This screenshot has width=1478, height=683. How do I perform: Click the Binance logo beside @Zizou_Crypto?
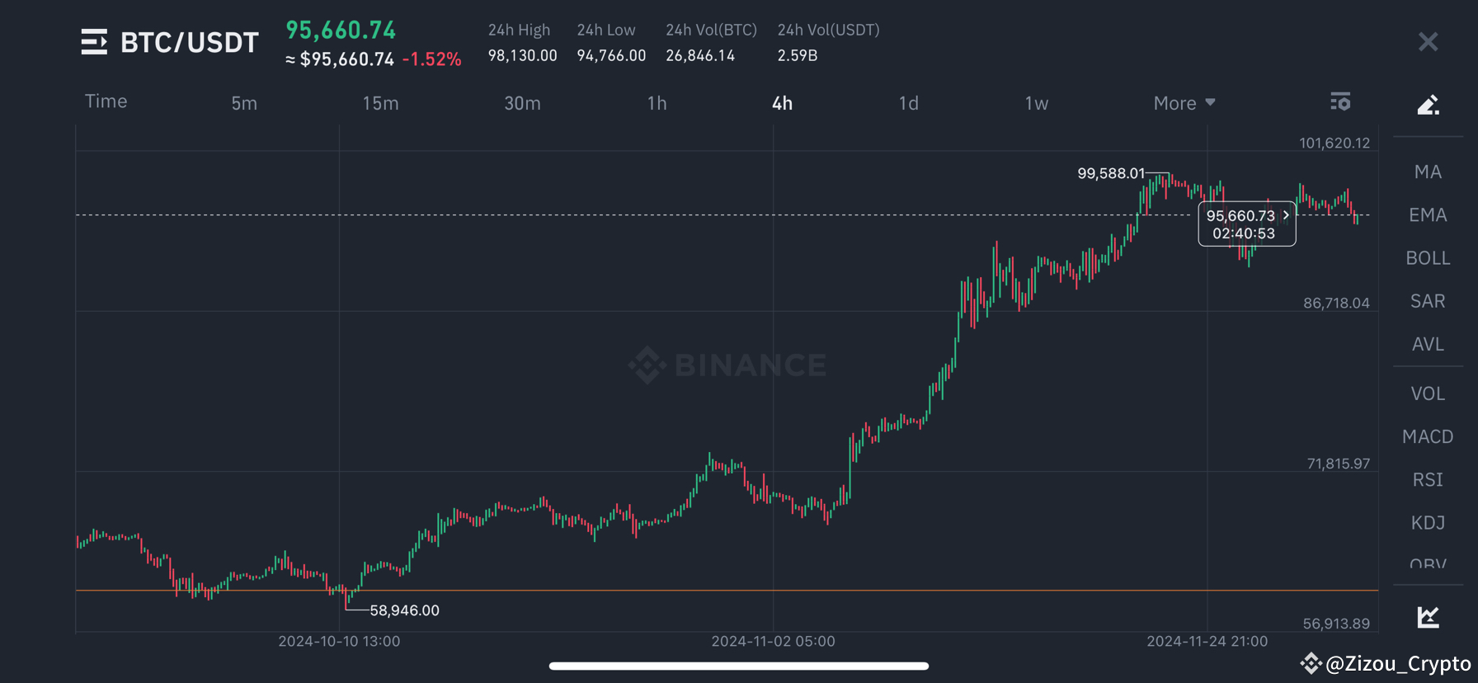click(x=1311, y=662)
